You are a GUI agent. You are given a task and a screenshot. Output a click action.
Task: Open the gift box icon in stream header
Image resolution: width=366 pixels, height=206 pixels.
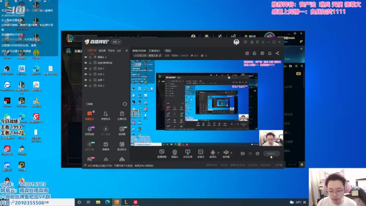coord(247,53)
